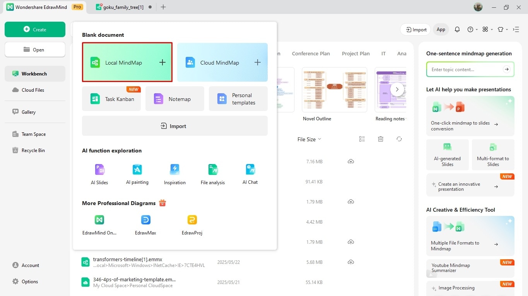Click the green Create button
The height and width of the screenshot is (296, 528).
pos(35,29)
